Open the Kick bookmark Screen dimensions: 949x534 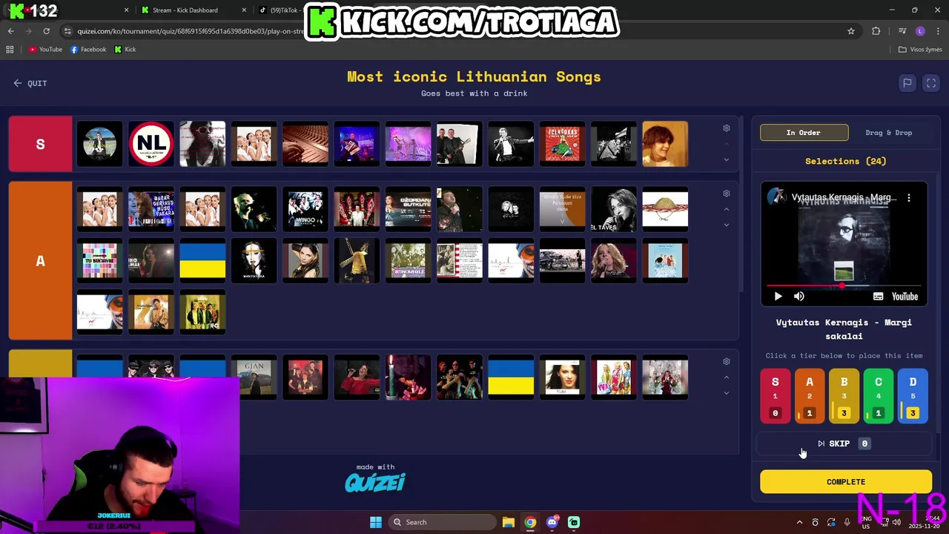(125, 50)
